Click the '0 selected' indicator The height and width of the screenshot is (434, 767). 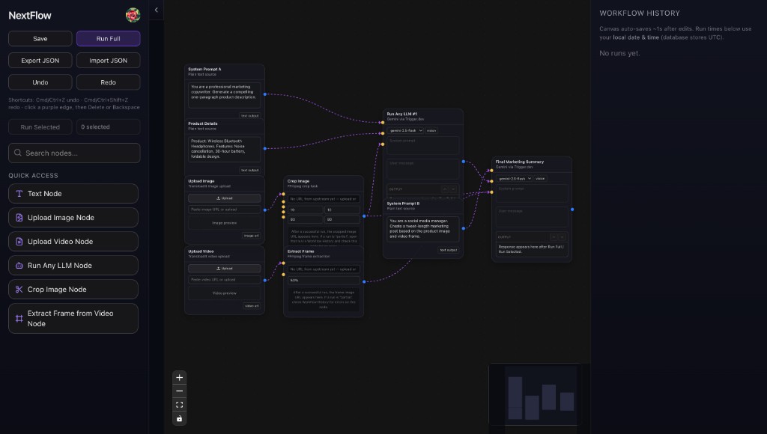108,126
